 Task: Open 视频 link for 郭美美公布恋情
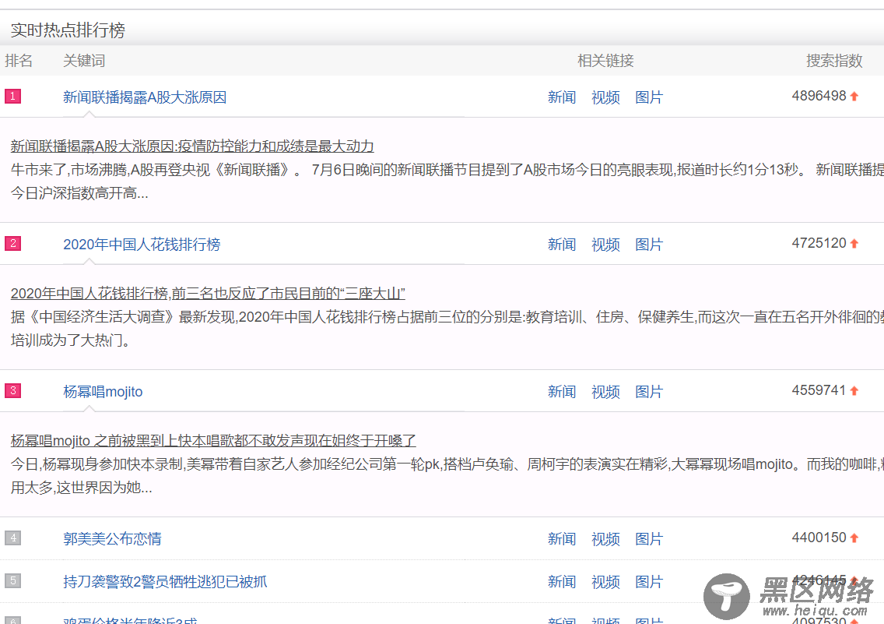tap(605, 539)
